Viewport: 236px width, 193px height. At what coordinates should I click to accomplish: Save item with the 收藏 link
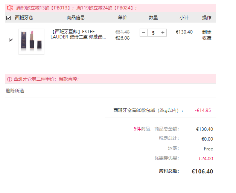coord(207,38)
